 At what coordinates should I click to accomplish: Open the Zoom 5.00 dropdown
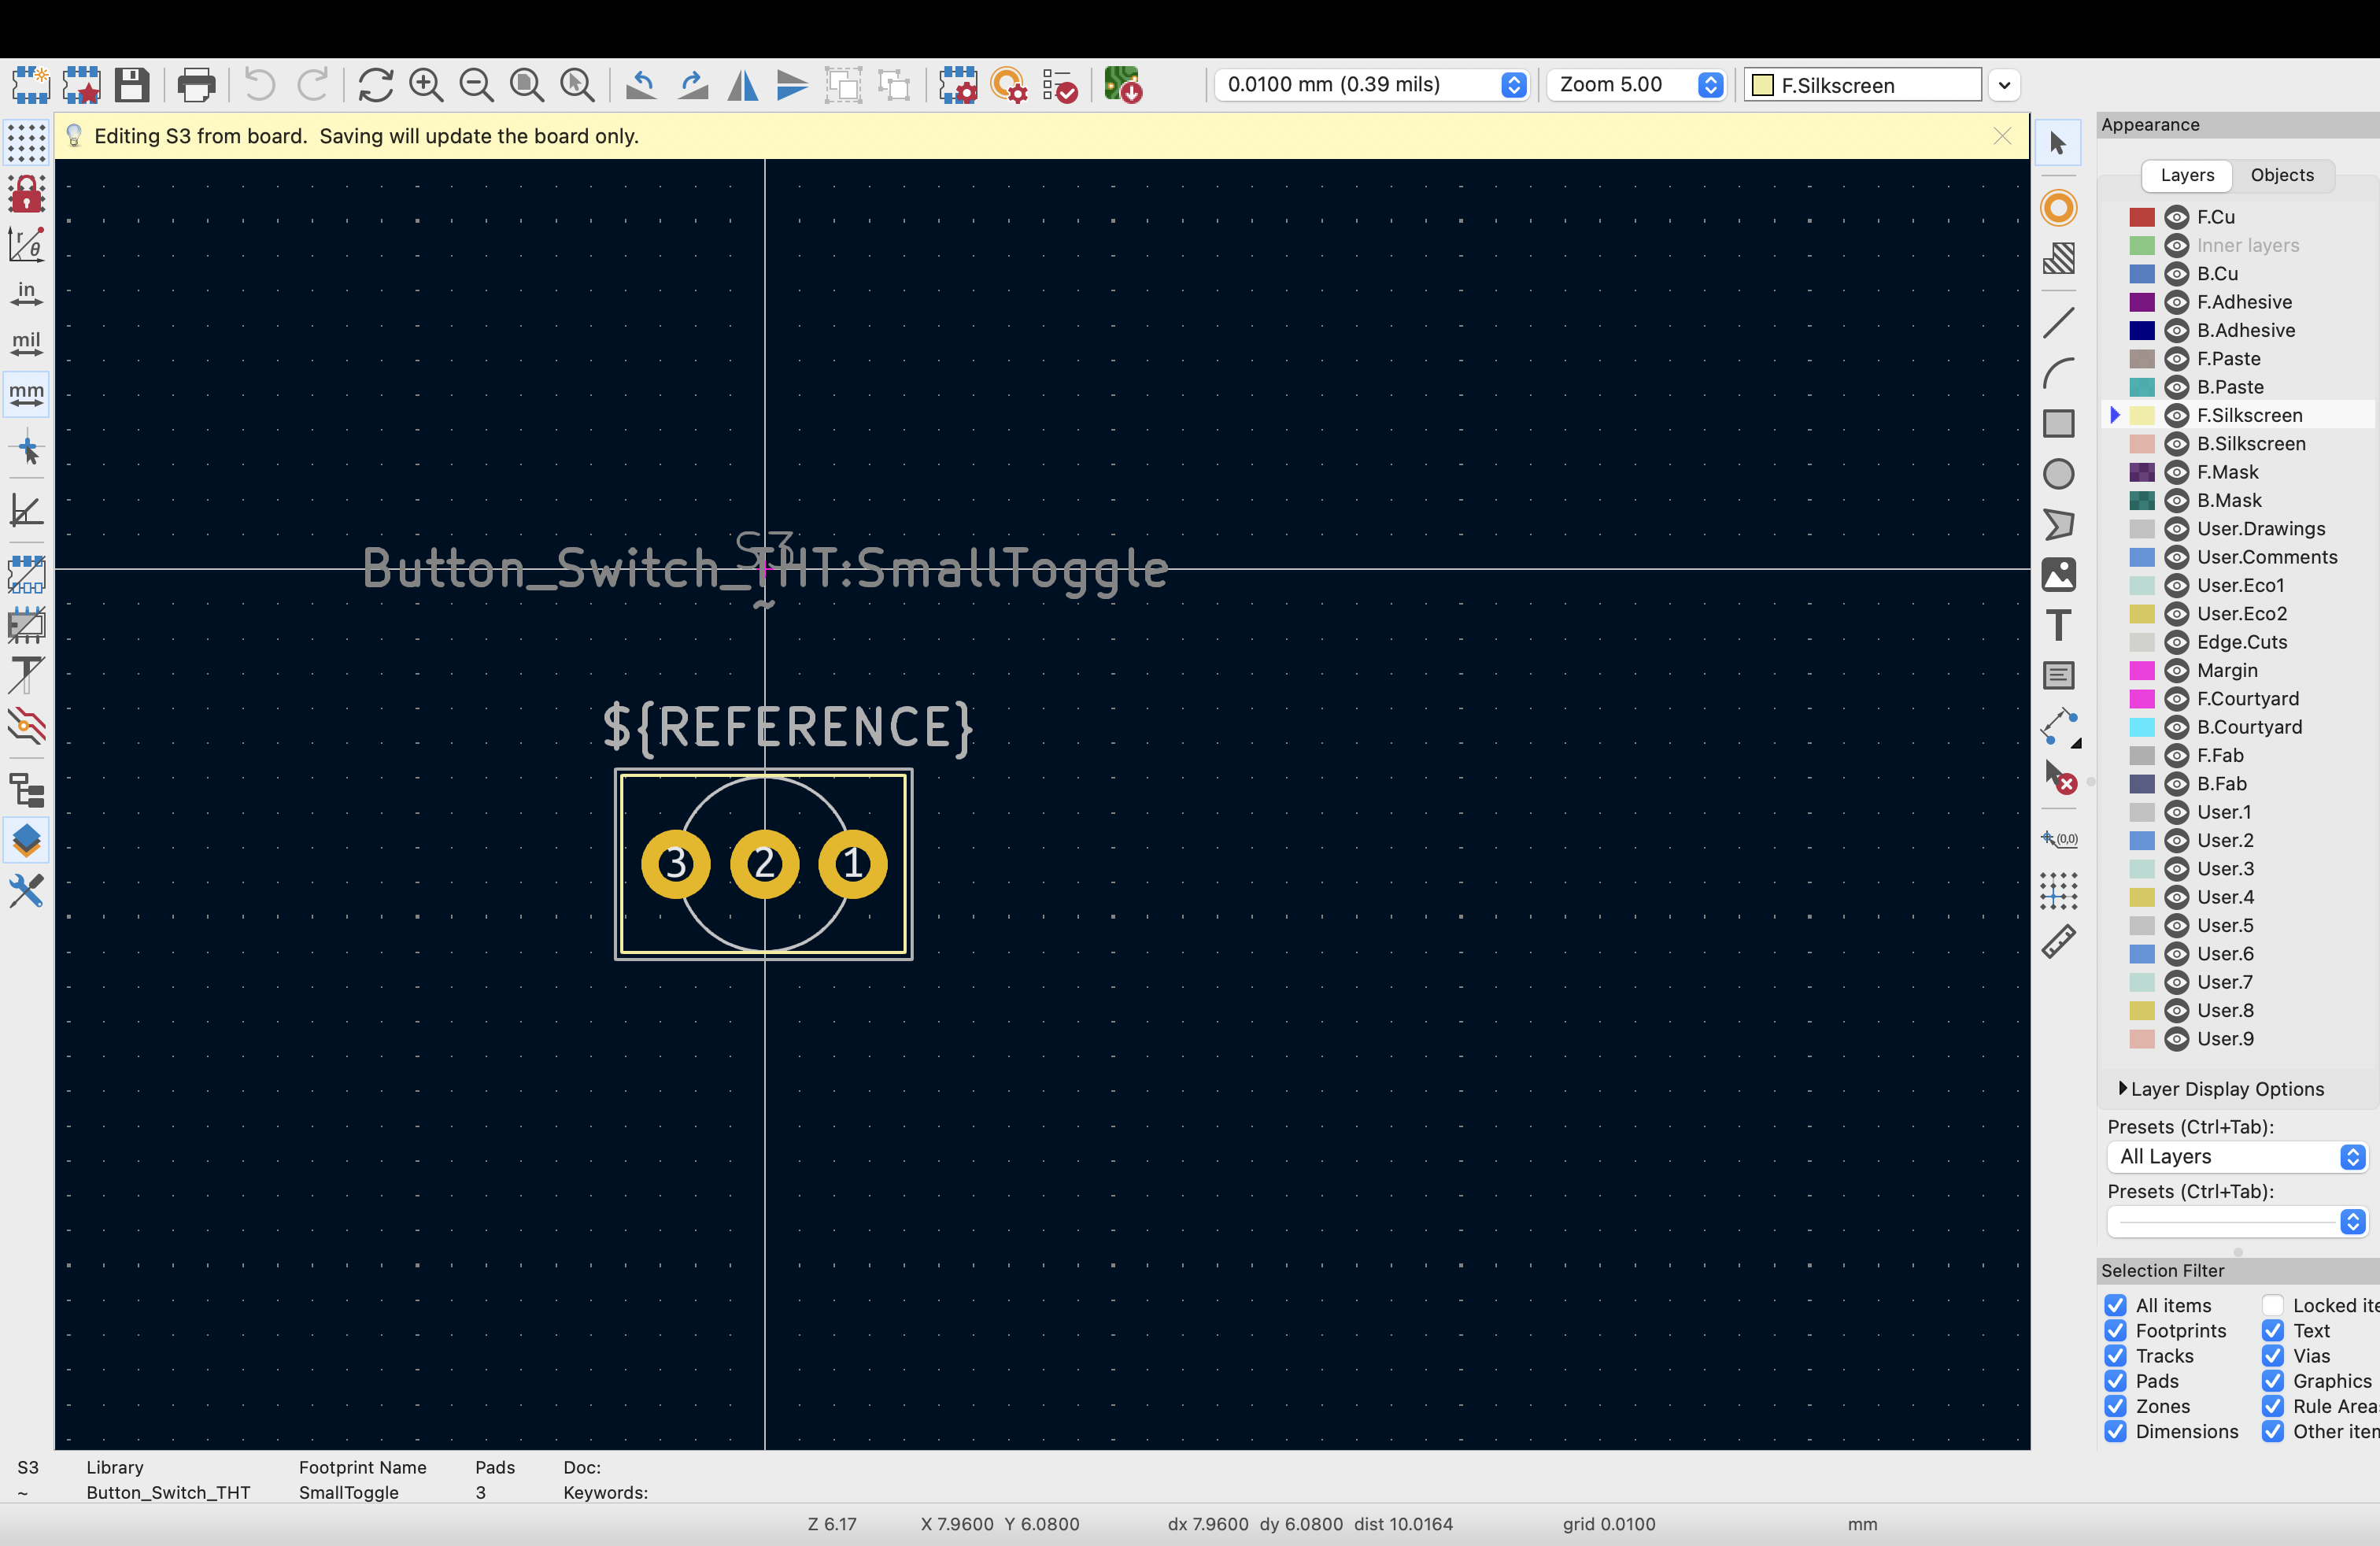tap(1636, 85)
